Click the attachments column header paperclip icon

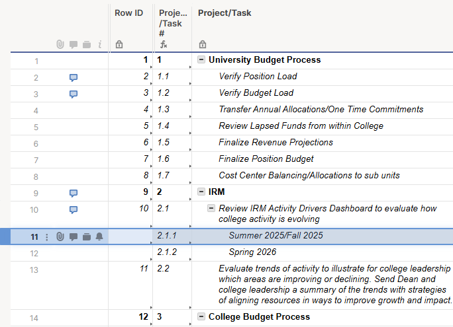tap(60, 44)
